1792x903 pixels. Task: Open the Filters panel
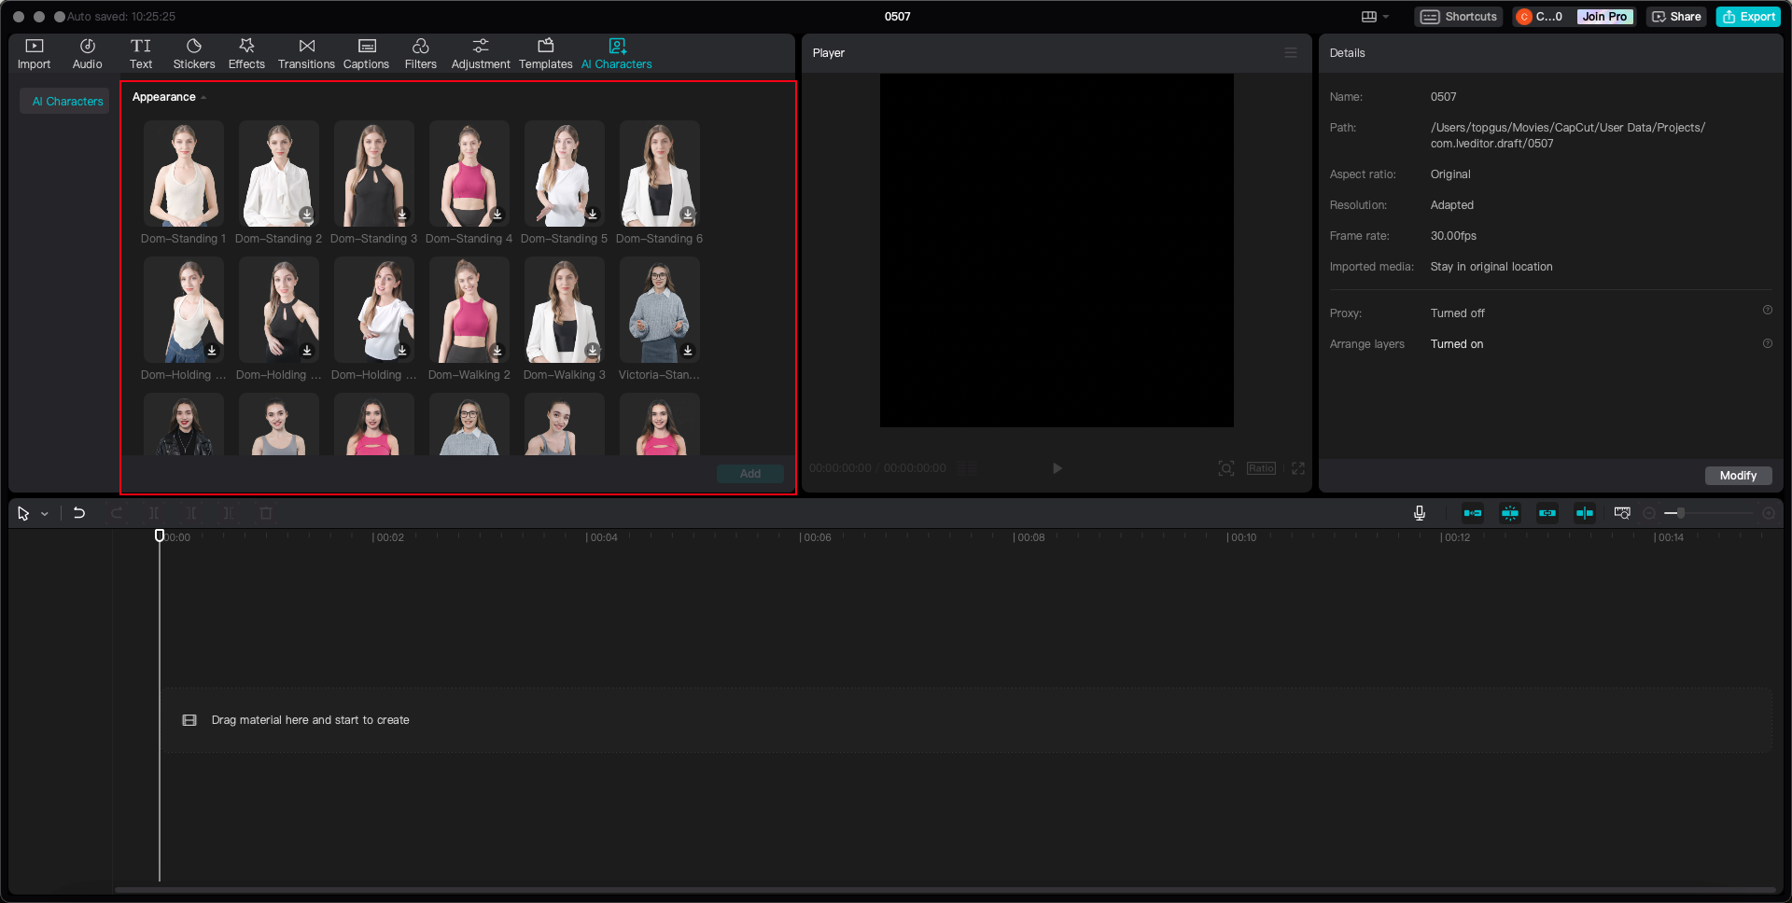tap(421, 52)
